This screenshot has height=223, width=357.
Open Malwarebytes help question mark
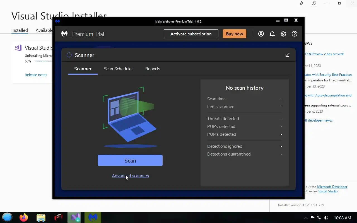pyautogui.click(x=295, y=34)
